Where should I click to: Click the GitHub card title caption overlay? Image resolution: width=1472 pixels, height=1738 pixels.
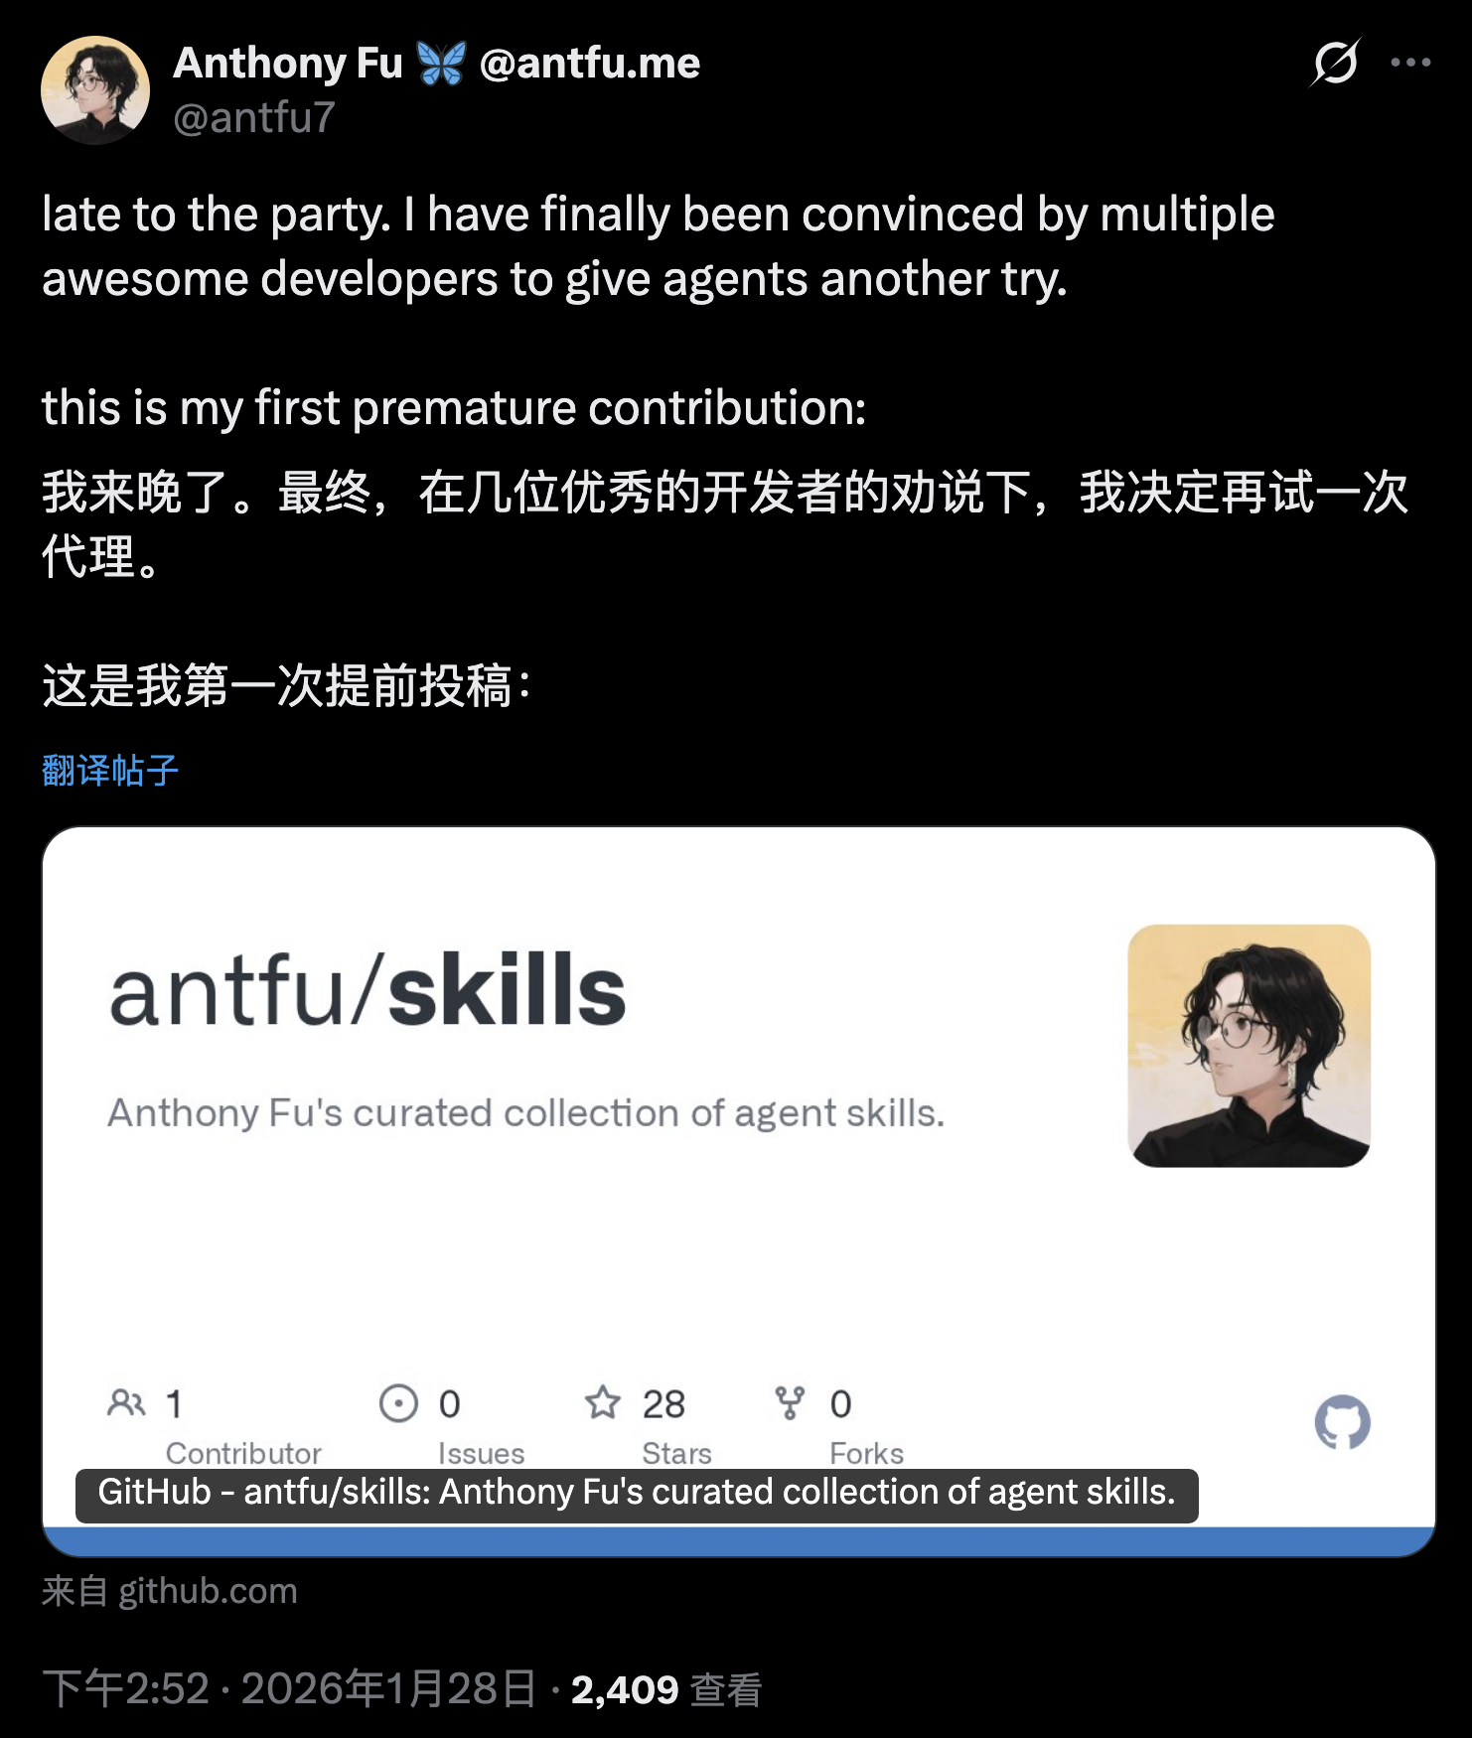[x=637, y=1493]
